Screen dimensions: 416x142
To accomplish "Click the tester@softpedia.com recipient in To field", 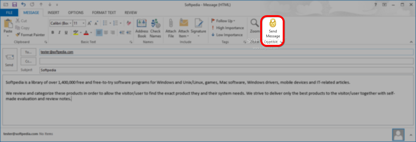I will click(57, 52).
